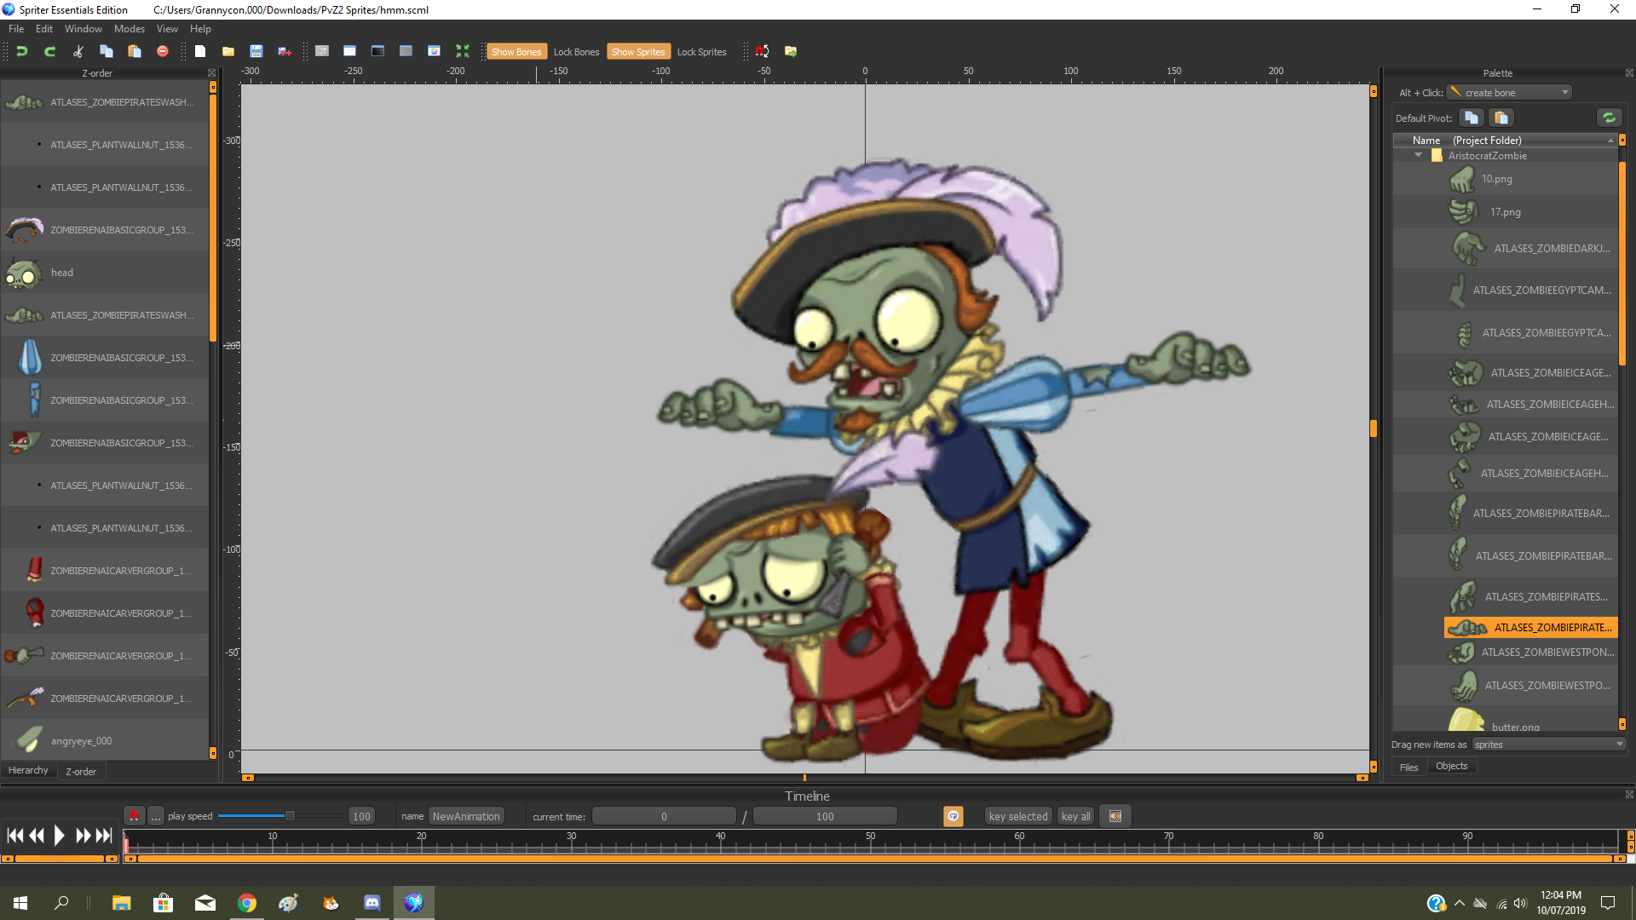The image size is (1636, 920).
Task: Collapse the AristocratZombie folder
Action: point(1418,155)
